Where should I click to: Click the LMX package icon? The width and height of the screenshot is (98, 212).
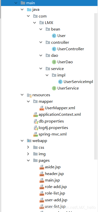[x=42, y=23]
